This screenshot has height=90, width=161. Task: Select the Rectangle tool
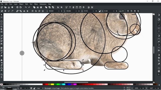pos(2,21)
